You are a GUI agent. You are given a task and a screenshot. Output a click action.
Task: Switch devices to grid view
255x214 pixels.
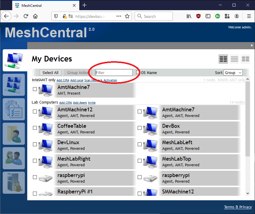(x=245, y=59)
